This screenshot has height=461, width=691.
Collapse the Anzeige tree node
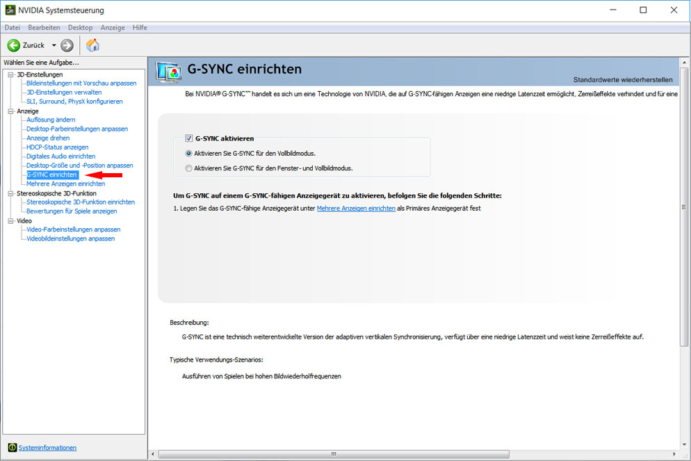coord(10,111)
